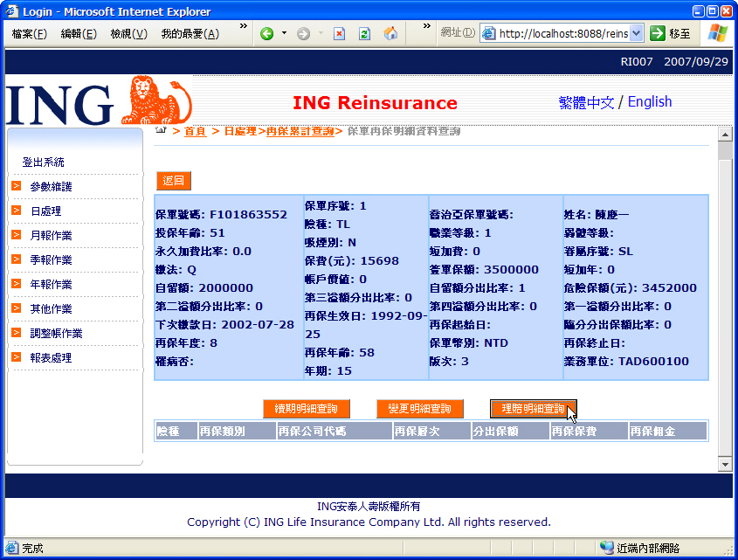Open 調整帳作業 sidebar menu item

(x=56, y=334)
